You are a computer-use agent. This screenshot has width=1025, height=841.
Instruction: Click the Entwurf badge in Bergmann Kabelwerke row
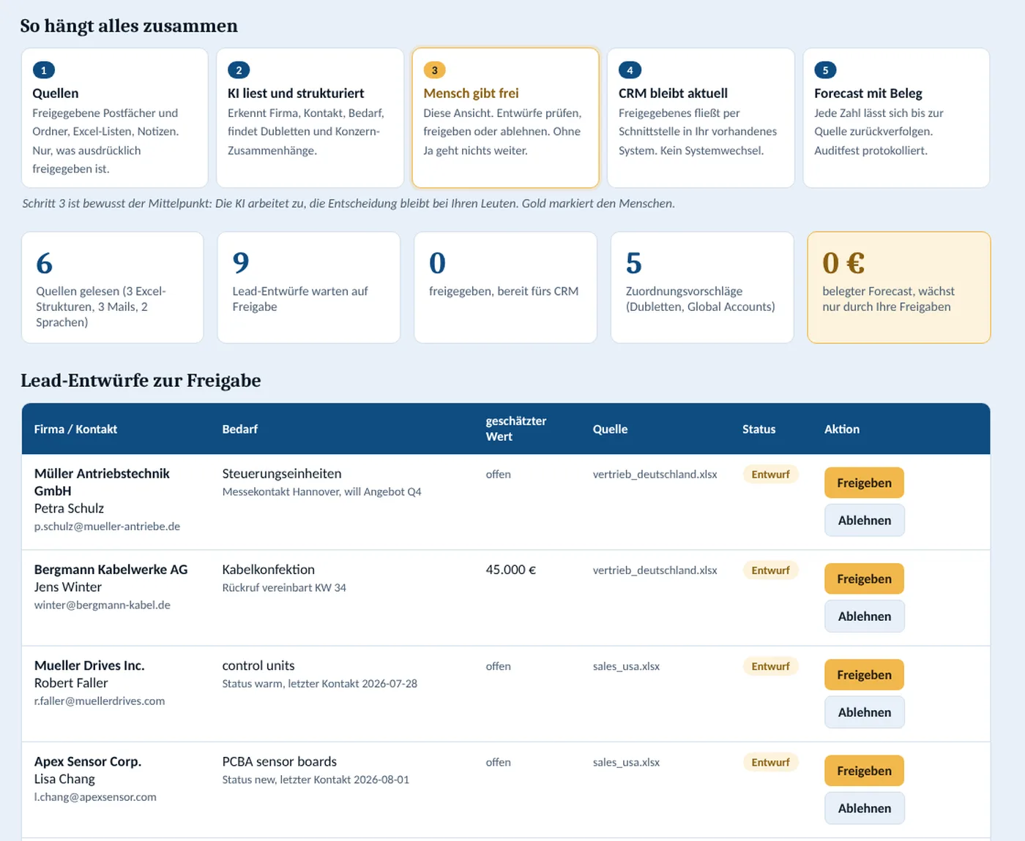tap(770, 570)
